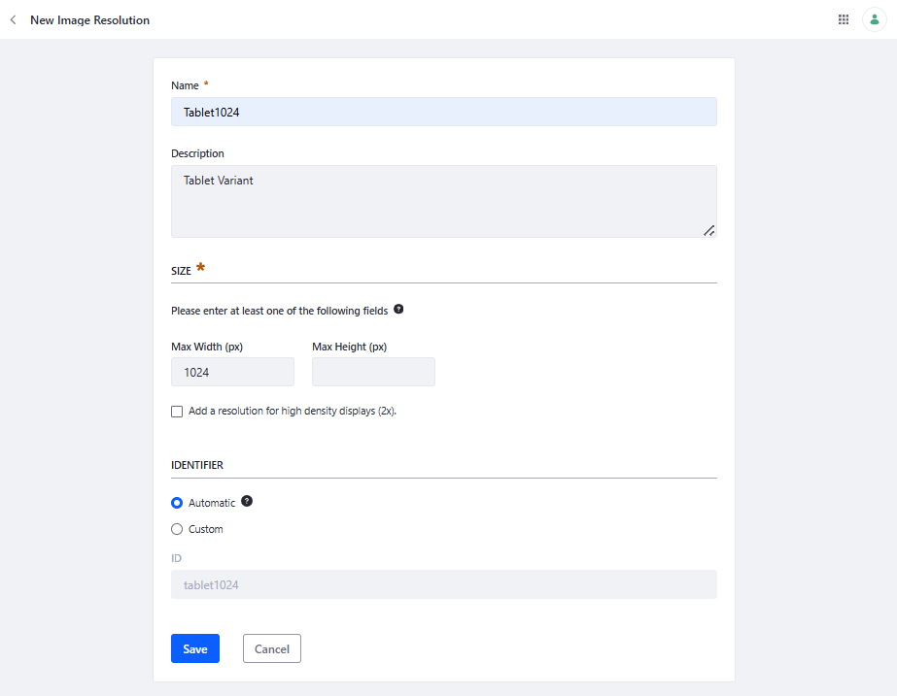The image size is (897, 696).
Task: Enable high density displays (2x) resolution
Action: pyautogui.click(x=177, y=411)
